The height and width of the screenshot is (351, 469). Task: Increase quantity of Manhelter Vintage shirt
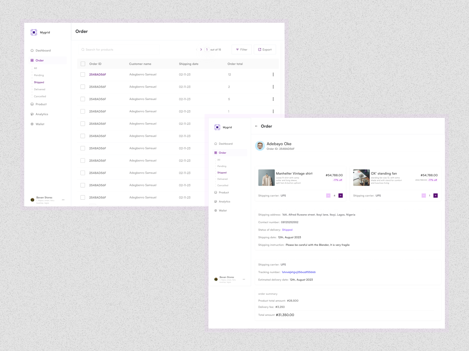[340, 196]
